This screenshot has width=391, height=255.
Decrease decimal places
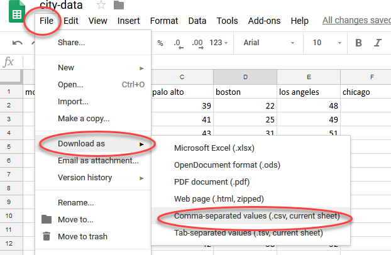click(179, 43)
